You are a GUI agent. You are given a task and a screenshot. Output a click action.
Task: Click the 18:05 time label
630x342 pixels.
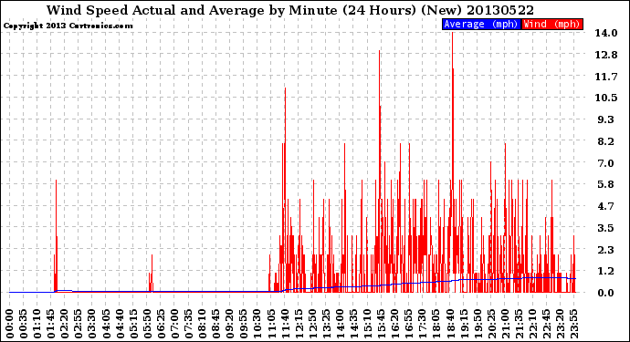436,324
